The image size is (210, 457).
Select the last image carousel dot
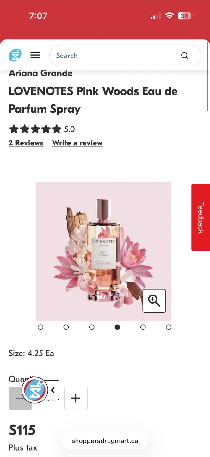click(169, 327)
